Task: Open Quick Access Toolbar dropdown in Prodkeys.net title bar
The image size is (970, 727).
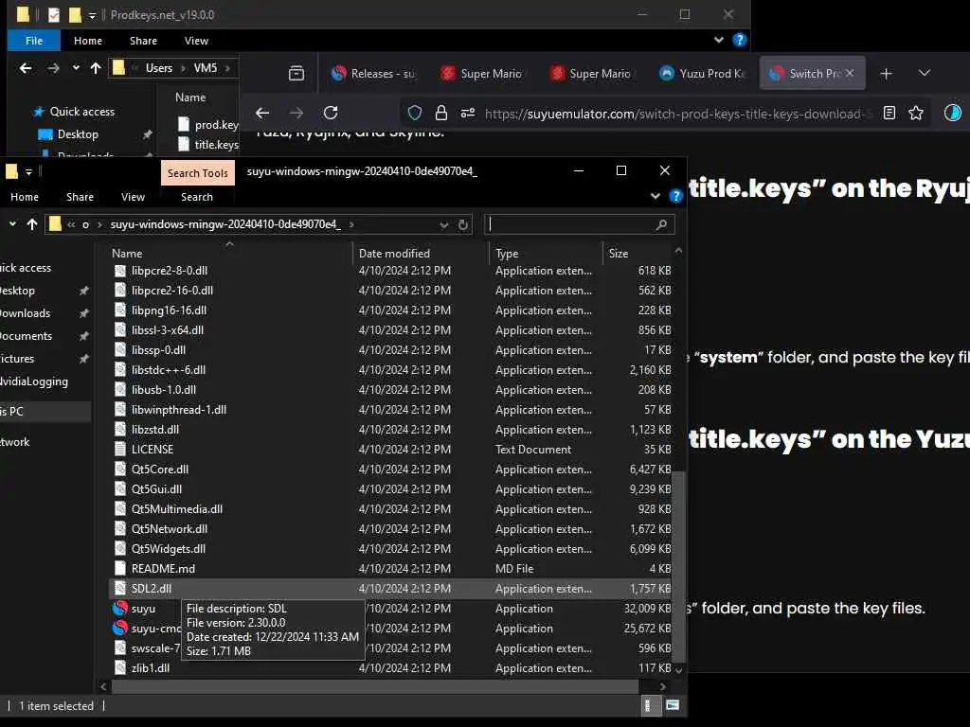Action: (x=92, y=15)
